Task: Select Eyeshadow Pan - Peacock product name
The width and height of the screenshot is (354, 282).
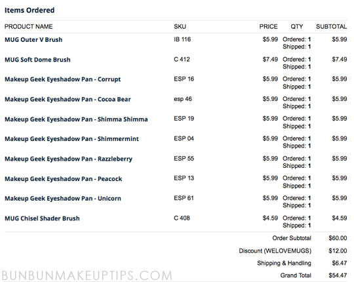Action: click(64, 179)
